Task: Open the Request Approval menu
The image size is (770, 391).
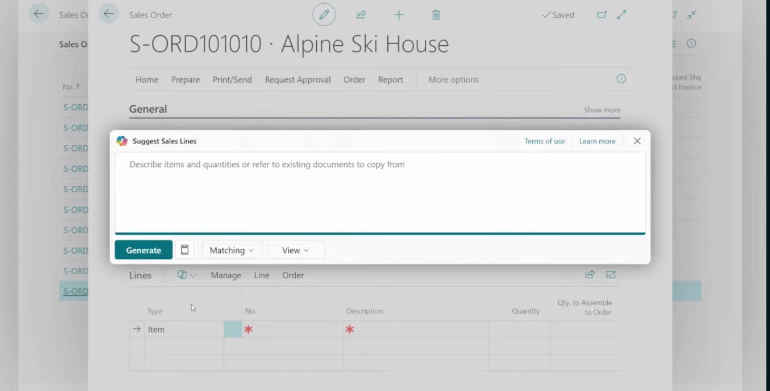Action: (x=297, y=79)
